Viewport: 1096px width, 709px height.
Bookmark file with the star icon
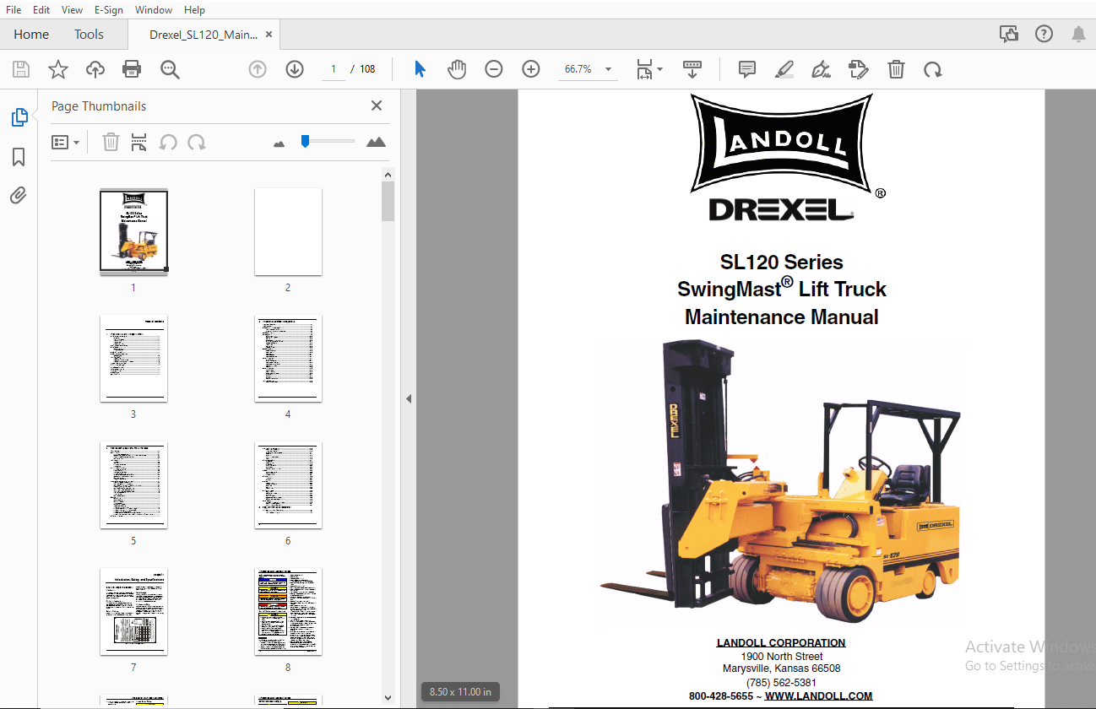pos(57,69)
